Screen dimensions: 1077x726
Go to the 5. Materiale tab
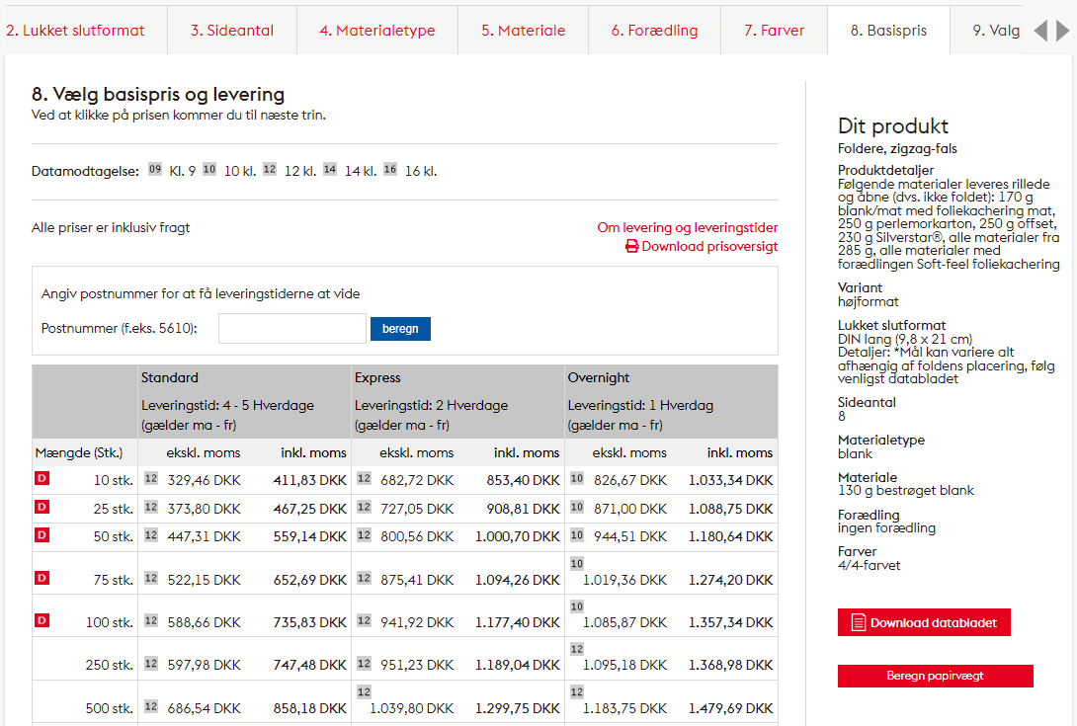coord(523,31)
